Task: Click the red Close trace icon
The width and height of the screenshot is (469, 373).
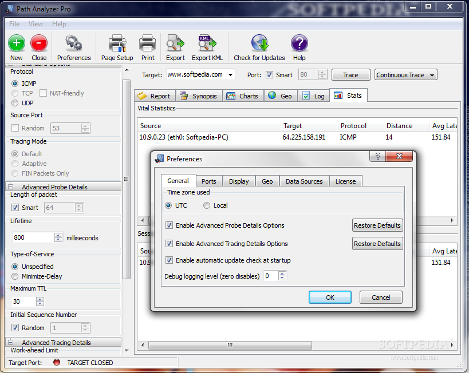Action: click(x=39, y=43)
